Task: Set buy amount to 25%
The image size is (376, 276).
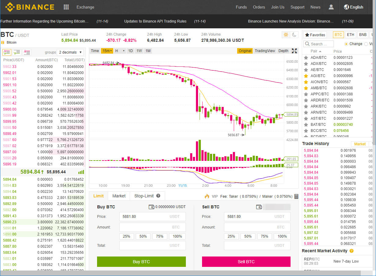Action: click(x=127, y=236)
